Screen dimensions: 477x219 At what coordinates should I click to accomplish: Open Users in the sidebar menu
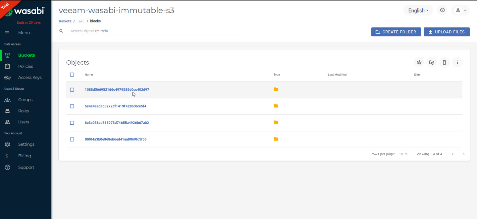24,122
